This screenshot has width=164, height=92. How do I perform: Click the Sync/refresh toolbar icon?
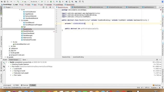tap(7, 2)
